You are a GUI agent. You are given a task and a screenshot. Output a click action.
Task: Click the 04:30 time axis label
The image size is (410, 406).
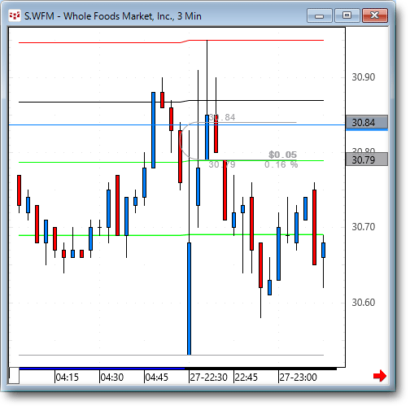[112, 378]
